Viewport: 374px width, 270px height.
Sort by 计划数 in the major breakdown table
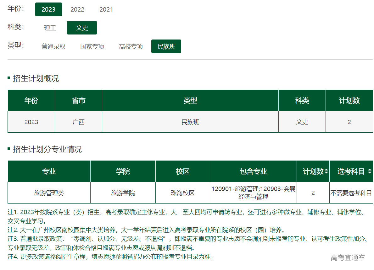326,172
